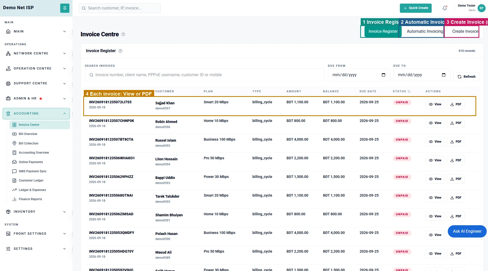
Task: Expand the Support Centre chevron
Action: click(x=65, y=83)
